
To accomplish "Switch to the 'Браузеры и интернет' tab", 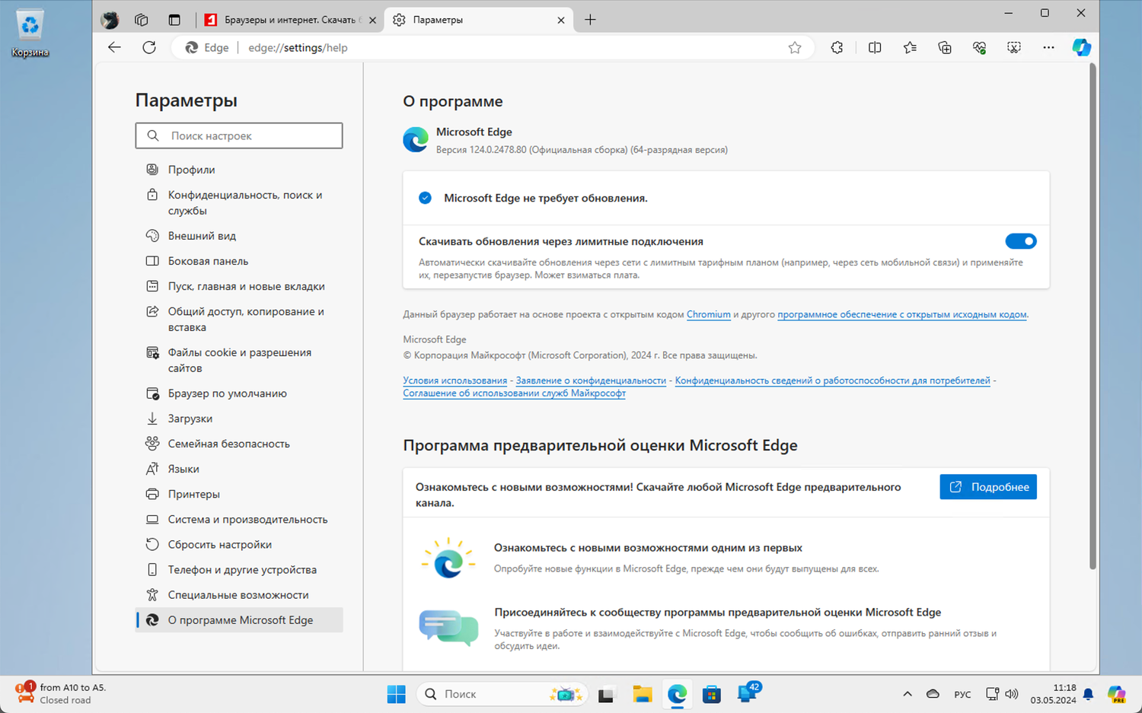I will click(292, 20).
